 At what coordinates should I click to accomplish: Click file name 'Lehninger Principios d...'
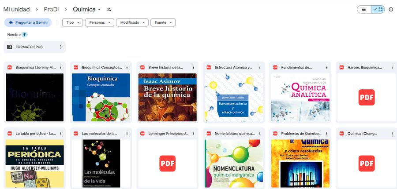[169, 134]
